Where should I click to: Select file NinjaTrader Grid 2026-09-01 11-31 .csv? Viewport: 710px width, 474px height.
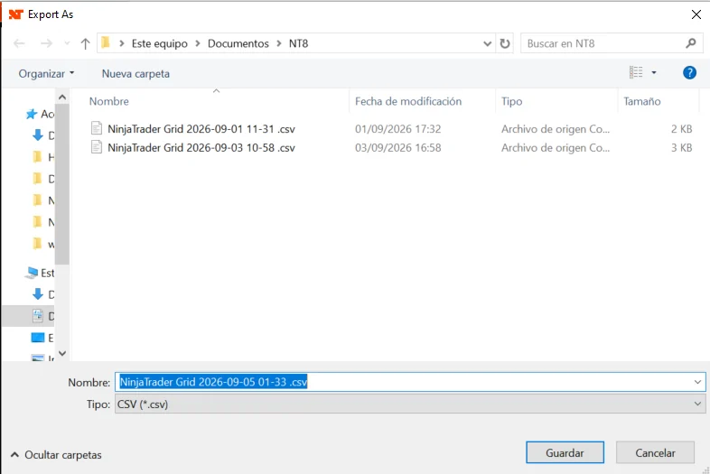tap(201, 129)
